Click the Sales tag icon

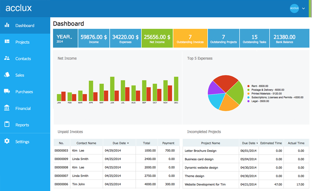tap(7, 75)
